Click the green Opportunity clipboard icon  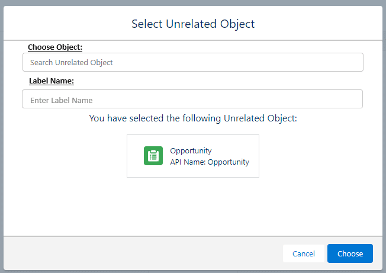(153, 156)
